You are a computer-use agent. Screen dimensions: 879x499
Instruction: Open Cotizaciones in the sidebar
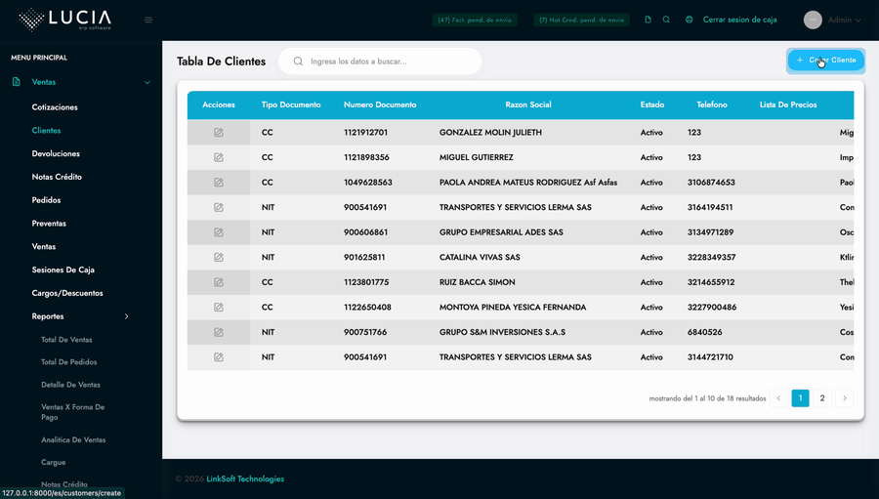point(55,107)
